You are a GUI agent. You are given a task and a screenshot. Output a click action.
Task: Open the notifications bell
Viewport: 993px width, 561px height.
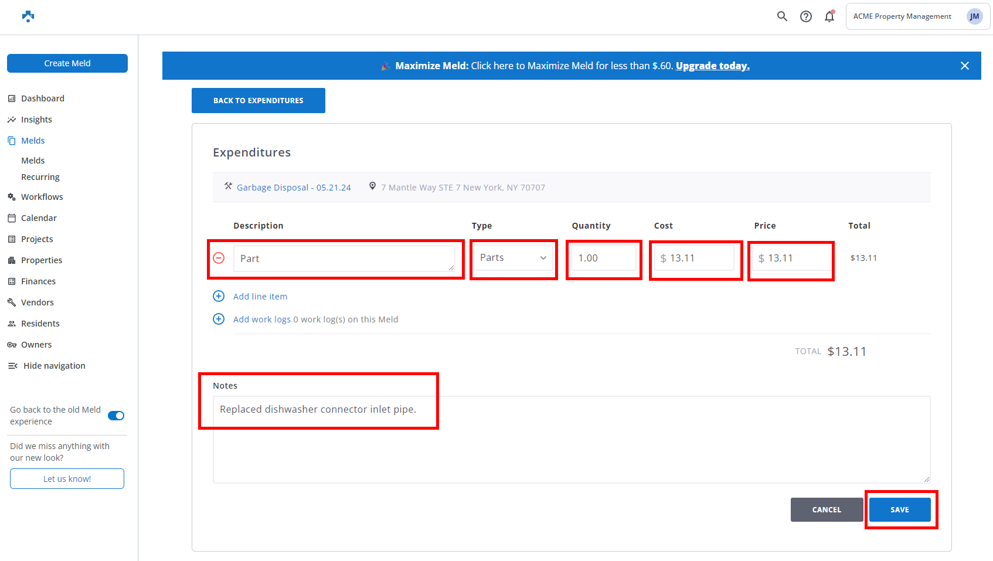tap(829, 16)
